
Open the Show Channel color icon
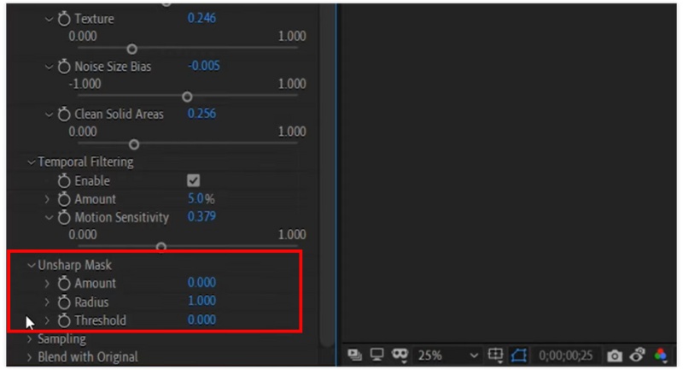pos(660,355)
